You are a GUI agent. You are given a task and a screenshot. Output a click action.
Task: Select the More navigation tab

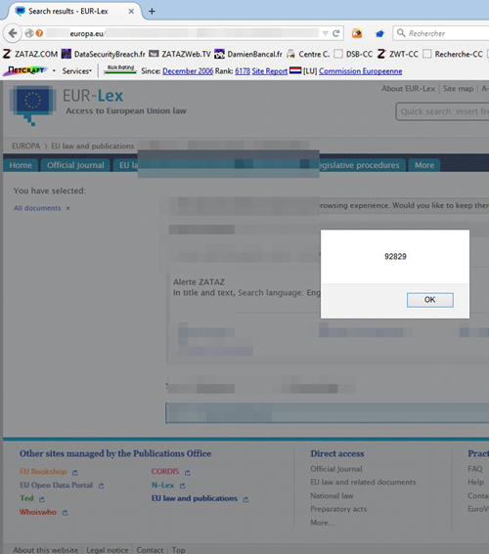(x=424, y=165)
